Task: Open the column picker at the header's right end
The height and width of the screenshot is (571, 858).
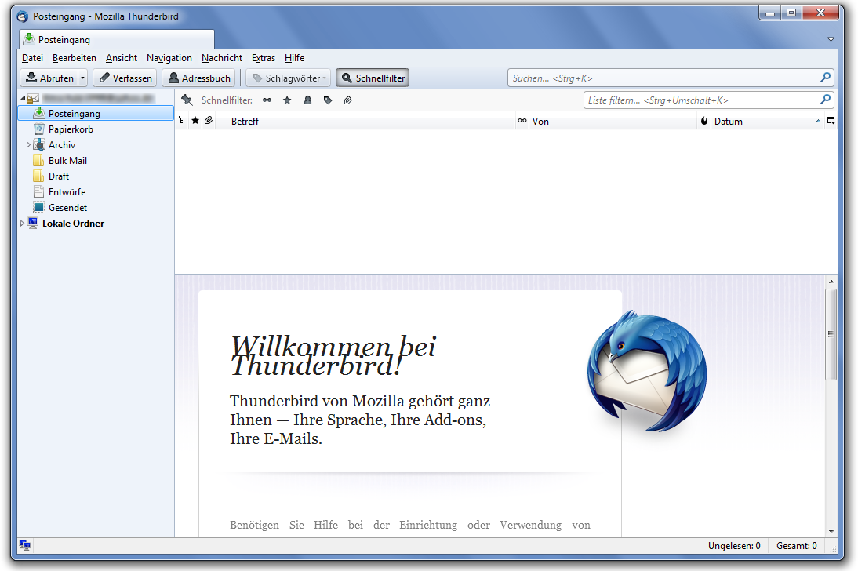Action: click(831, 121)
